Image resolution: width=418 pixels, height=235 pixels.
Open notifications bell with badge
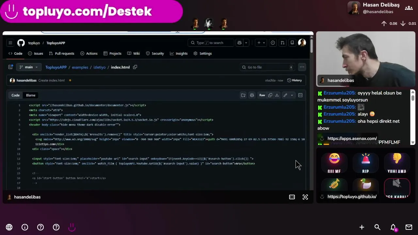tap(394, 227)
